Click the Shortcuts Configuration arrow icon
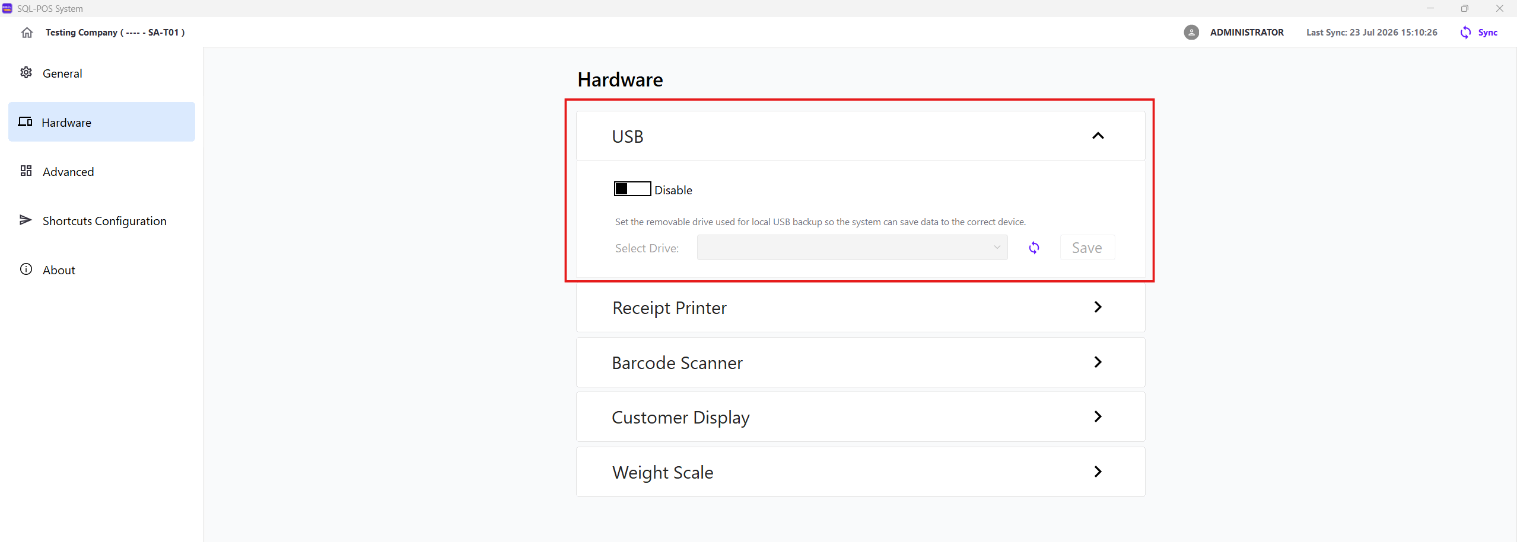This screenshot has height=542, width=1517. pos(26,220)
